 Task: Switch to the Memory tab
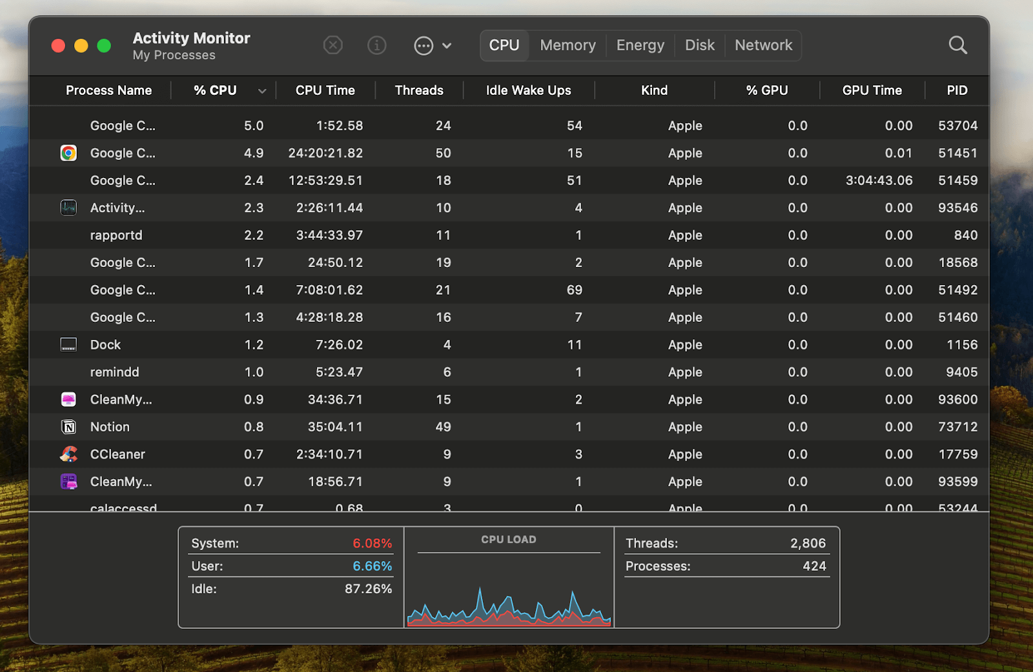[568, 45]
